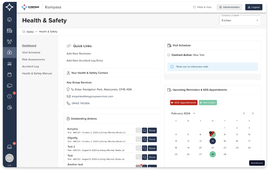The width and height of the screenshot is (269, 171).
Task: Open the calendar icon in left sidebar
Action: pos(9,75)
